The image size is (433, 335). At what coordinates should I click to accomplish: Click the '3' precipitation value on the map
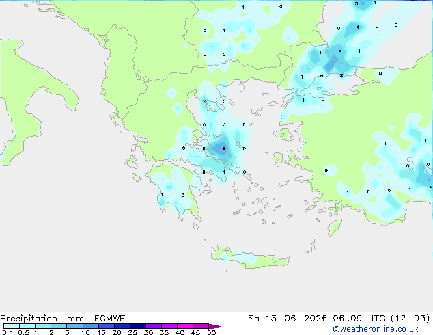coord(357,4)
